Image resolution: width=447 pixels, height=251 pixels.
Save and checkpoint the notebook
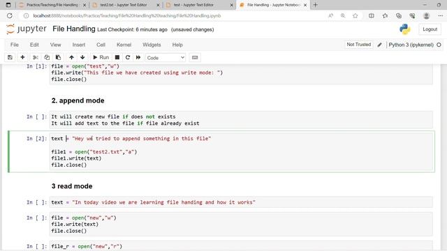(x=10, y=57)
